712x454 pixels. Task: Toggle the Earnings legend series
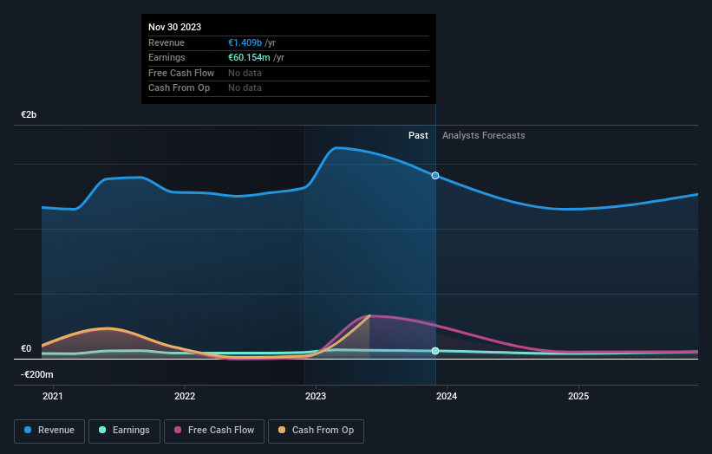click(124, 431)
